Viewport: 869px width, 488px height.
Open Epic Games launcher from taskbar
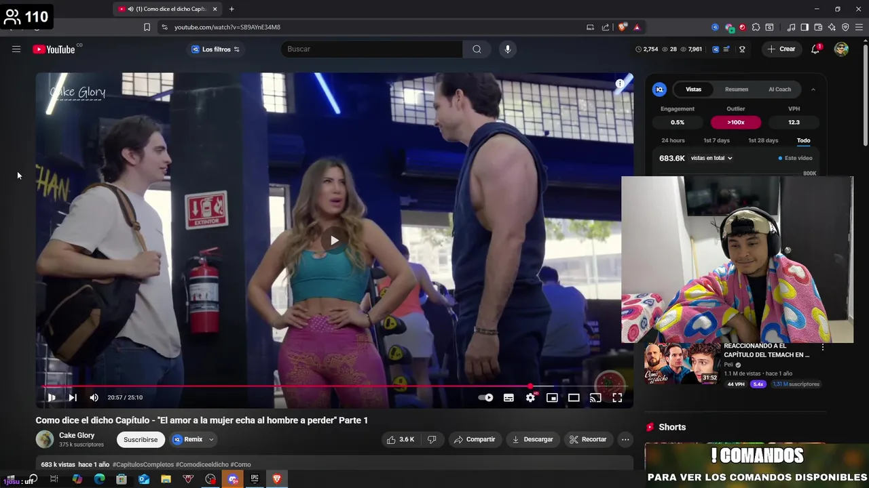tap(255, 479)
